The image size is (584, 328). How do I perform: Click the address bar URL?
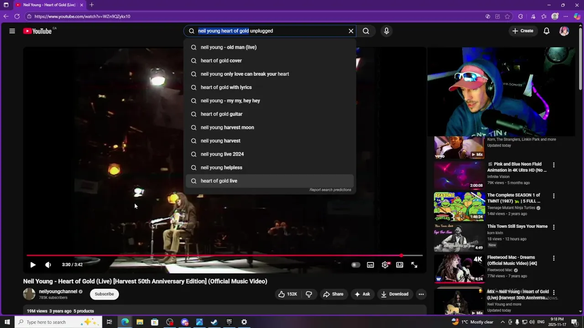tap(82, 16)
